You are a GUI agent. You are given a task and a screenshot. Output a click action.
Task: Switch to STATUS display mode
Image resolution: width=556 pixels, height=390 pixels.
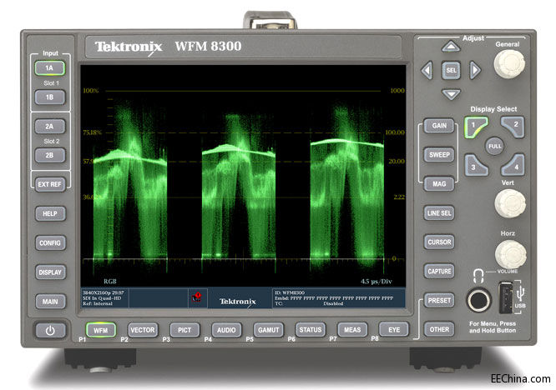tap(311, 330)
